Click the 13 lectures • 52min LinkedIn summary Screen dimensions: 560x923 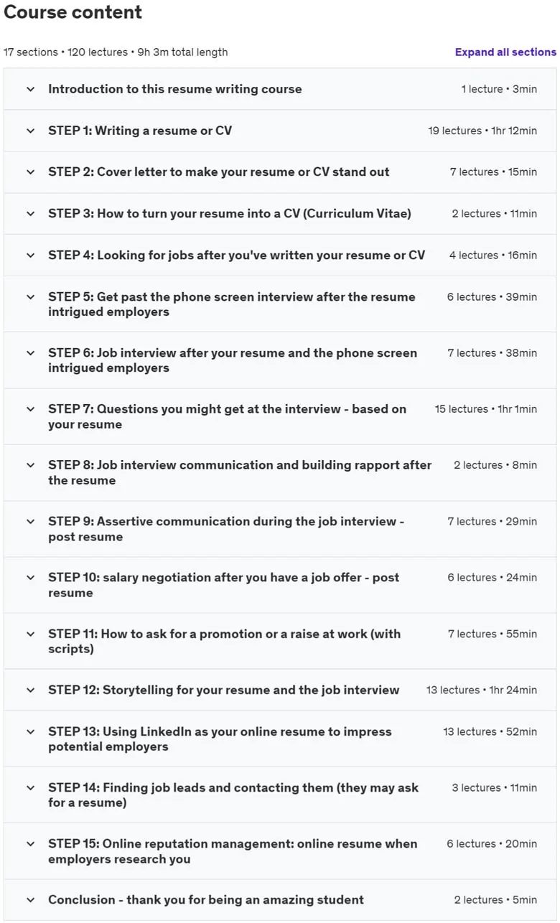(x=490, y=731)
